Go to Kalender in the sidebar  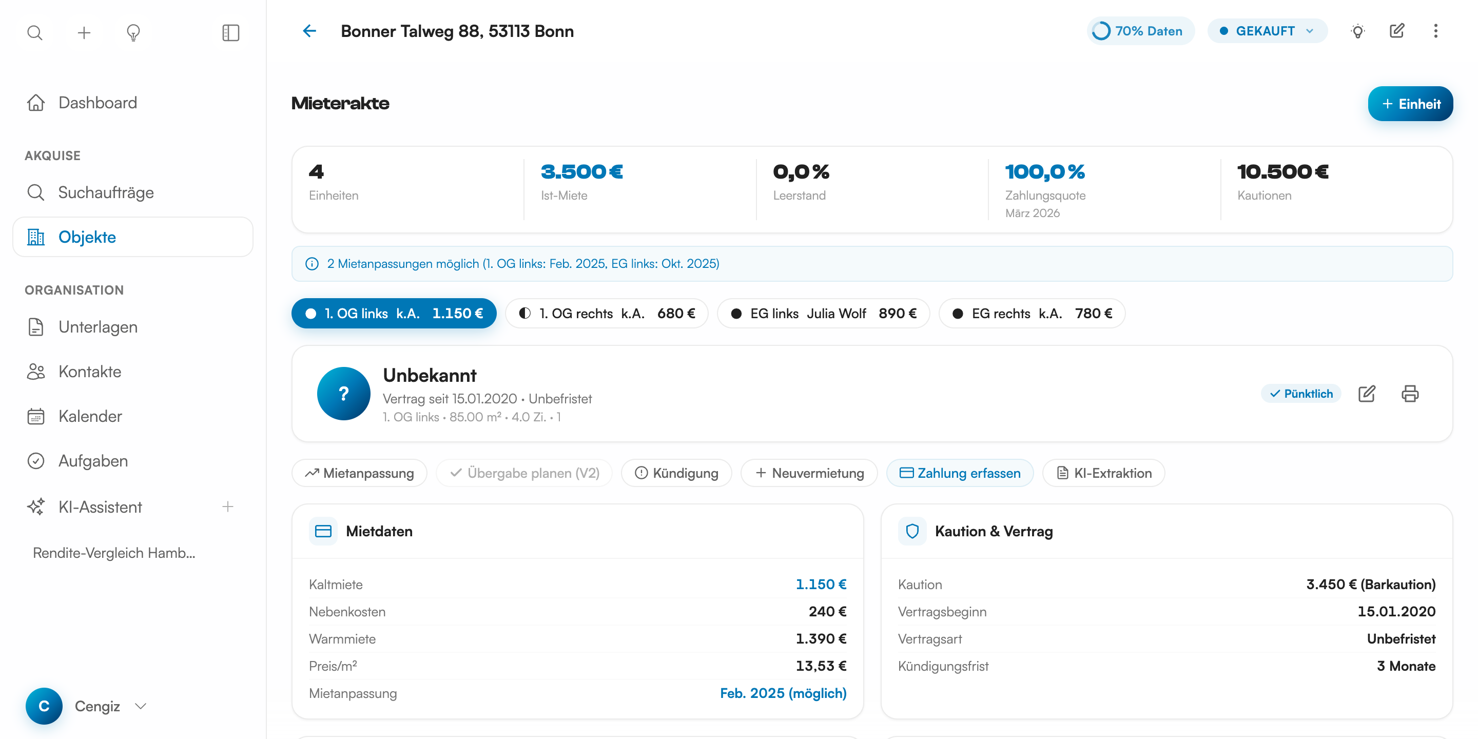tap(90, 416)
